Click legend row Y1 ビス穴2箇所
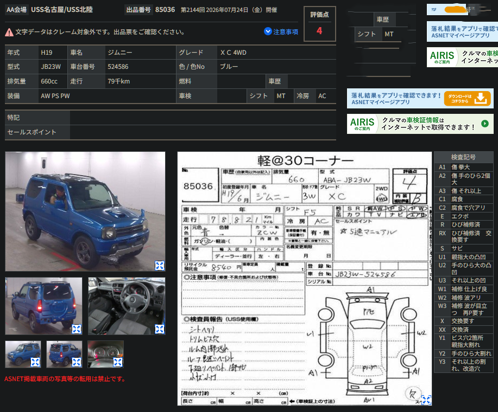Screen dimensions: 498x412 [463, 342]
